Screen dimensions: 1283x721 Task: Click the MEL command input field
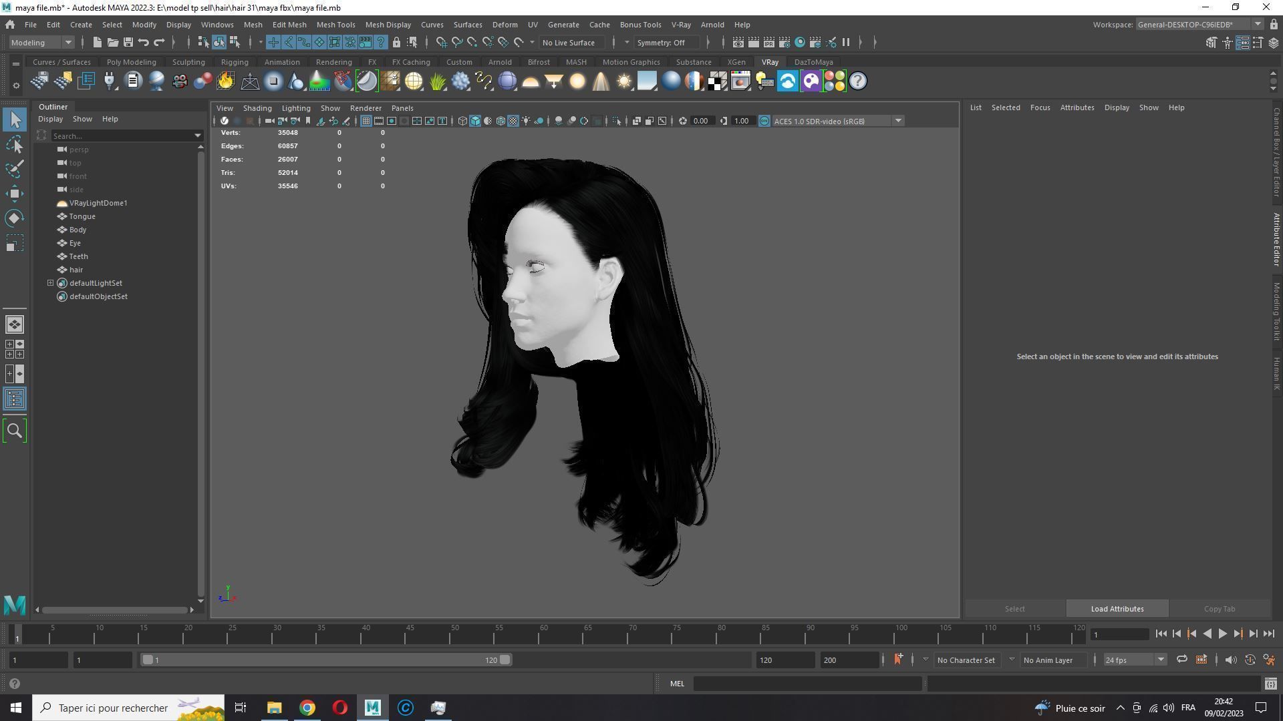pyautogui.click(x=808, y=684)
